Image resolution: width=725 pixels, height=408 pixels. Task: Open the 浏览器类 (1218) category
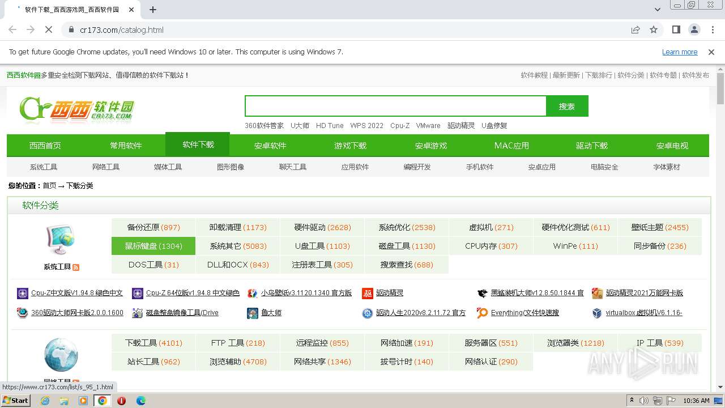(x=575, y=343)
